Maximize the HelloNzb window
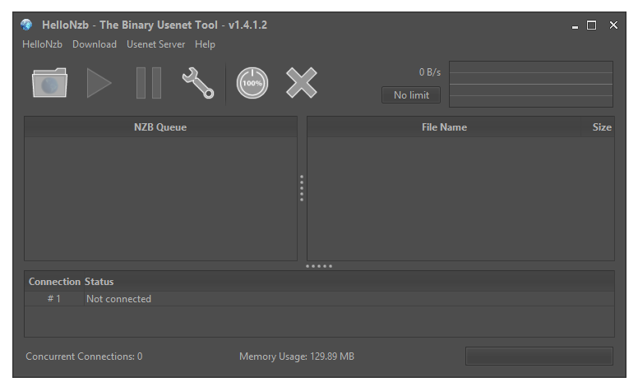Screen dimensions: 638x391 [x=592, y=25]
